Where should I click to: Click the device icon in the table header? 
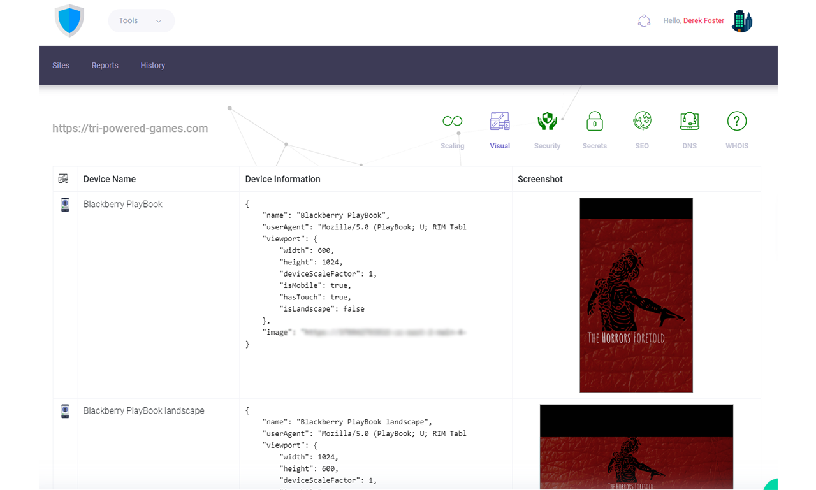[64, 178]
